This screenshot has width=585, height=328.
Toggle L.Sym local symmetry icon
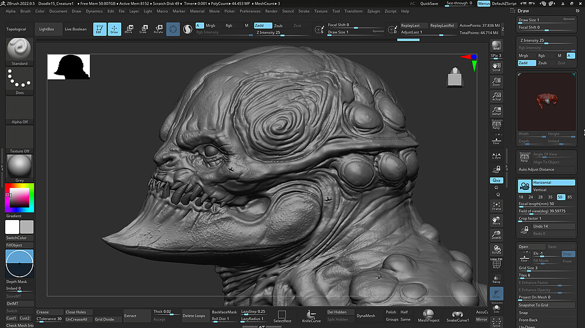pos(496,156)
